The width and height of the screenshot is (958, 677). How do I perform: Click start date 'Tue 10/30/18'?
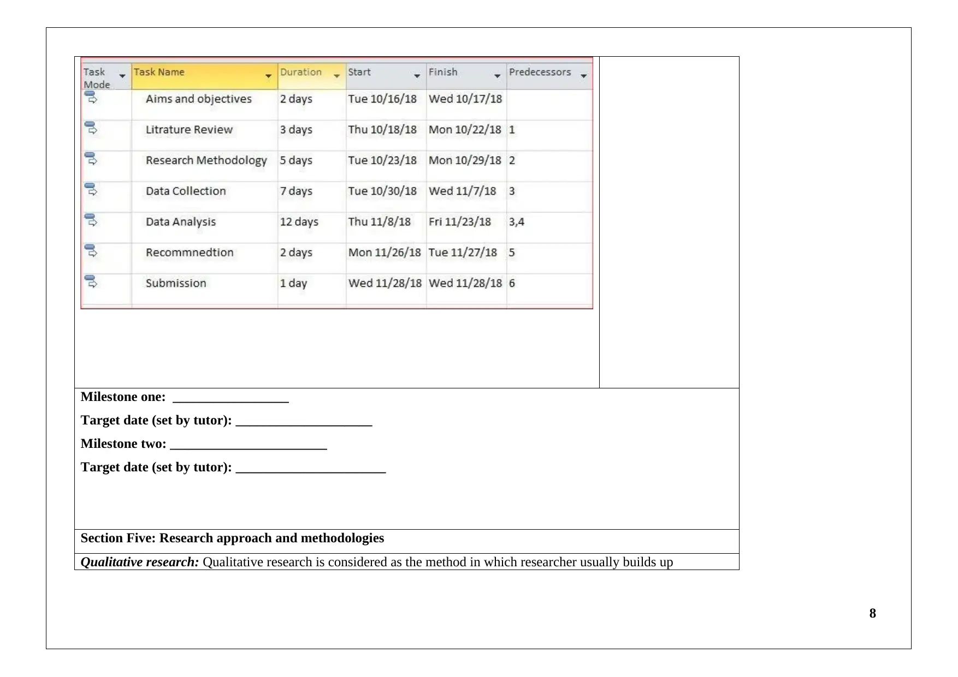pyautogui.click(x=382, y=191)
